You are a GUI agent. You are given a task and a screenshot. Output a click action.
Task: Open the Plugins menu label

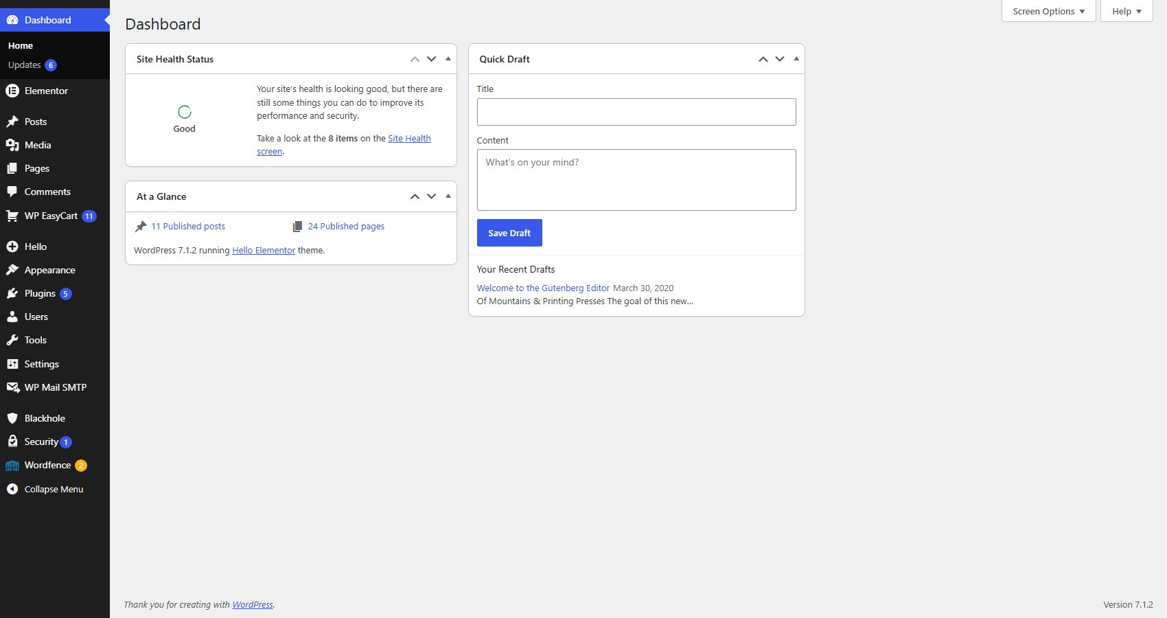tap(40, 293)
